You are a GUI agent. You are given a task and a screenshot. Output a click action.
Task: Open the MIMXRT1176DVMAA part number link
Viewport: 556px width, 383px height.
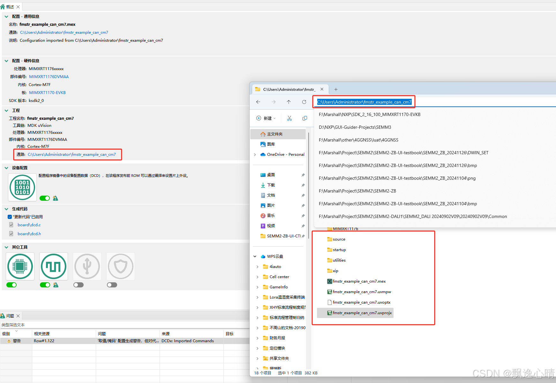(x=49, y=76)
